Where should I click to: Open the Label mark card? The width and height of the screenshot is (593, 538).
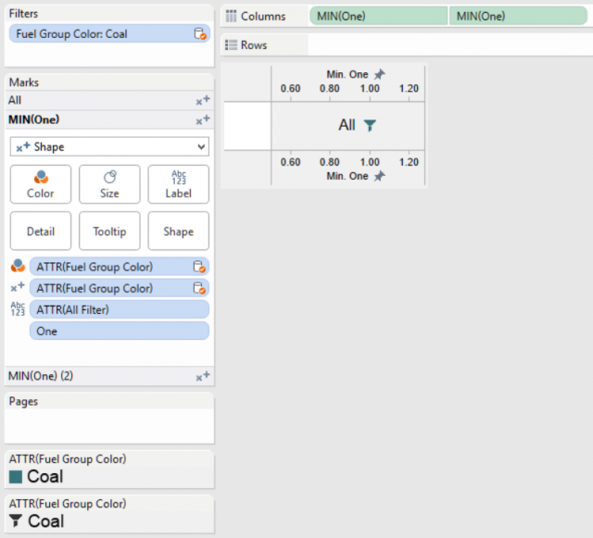pyautogui.click(x=179, y=184)
